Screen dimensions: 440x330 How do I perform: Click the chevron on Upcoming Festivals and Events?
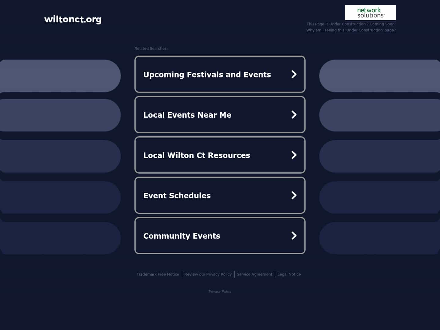pyautogui.click(x=294, y=74)
